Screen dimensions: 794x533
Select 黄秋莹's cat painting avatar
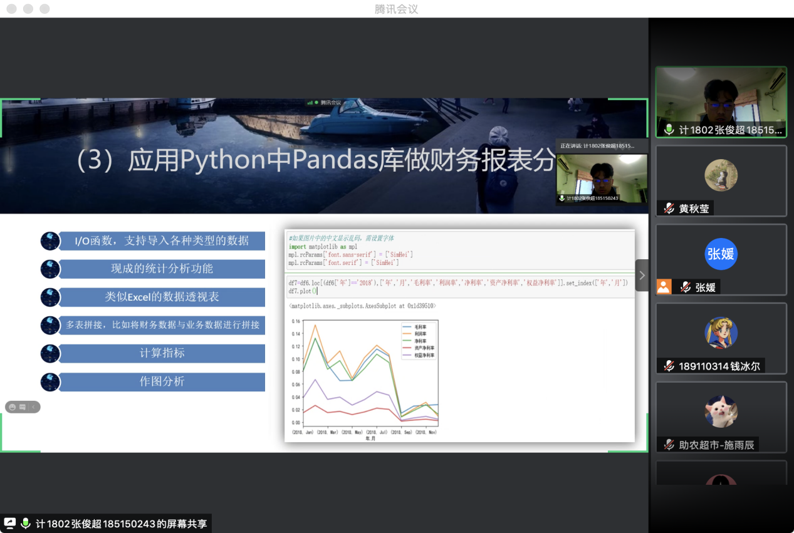pos(721,175)
